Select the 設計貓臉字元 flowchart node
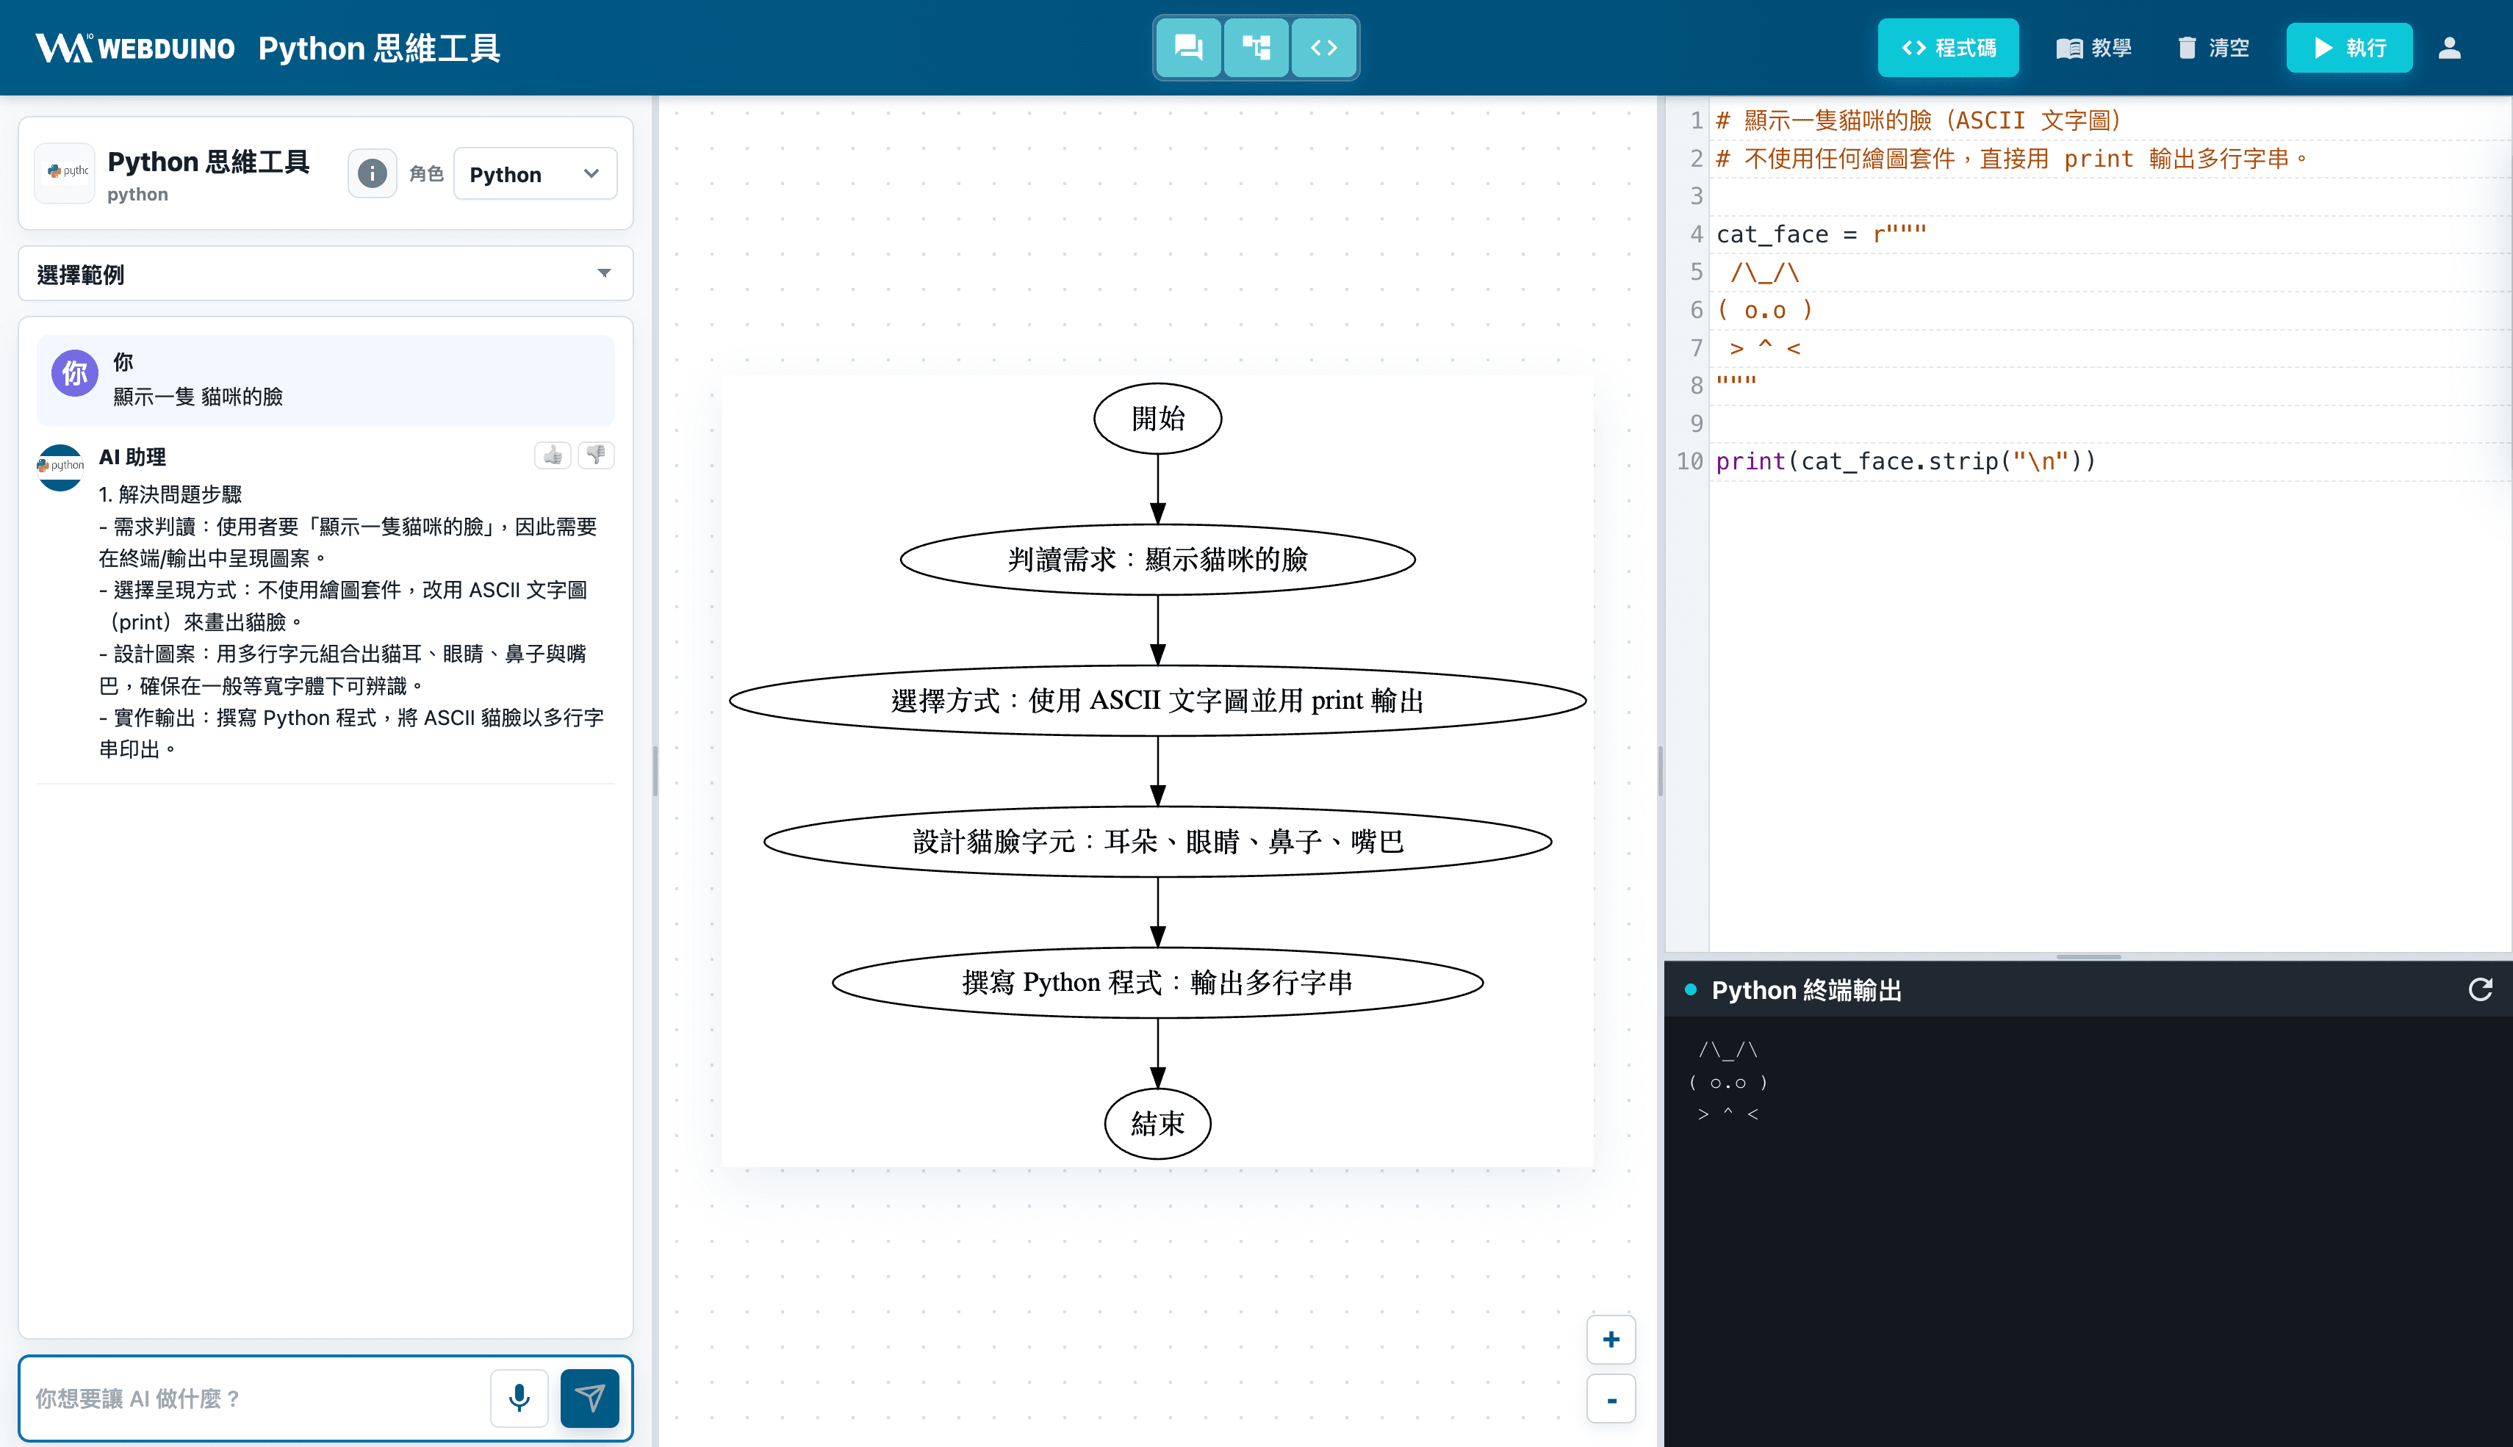The image size is (2513, 1447). coord(1157,842)
